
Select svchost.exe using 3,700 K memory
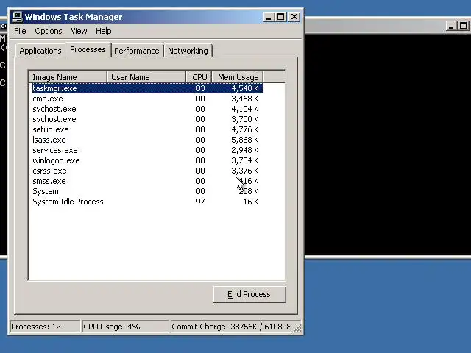point(147,119)
